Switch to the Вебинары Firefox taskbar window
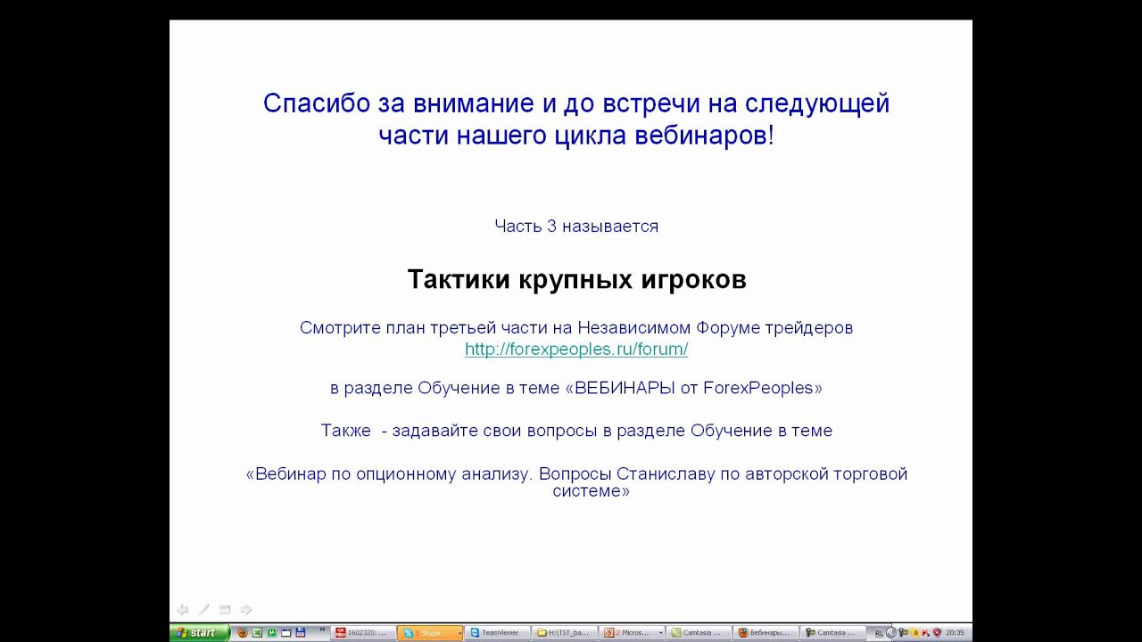 pos(765,633)
